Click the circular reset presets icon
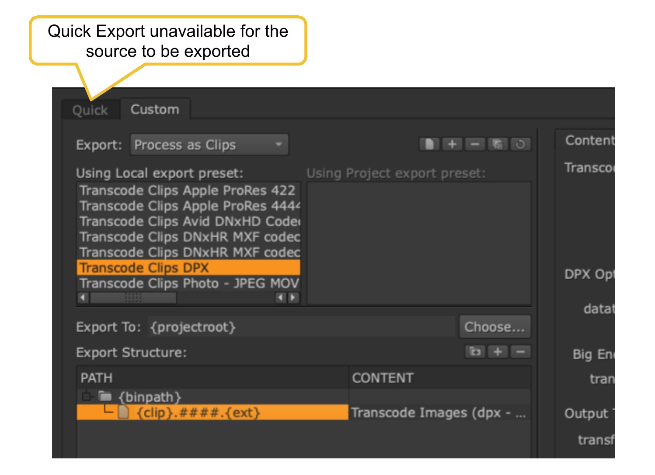The width and height of the screenshot is (655, 475). point(520,144)
